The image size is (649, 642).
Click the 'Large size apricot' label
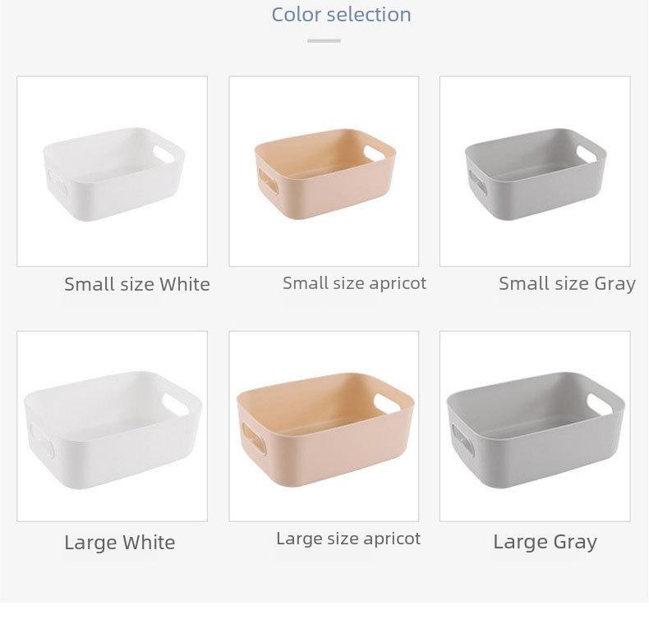click(348, 539)
